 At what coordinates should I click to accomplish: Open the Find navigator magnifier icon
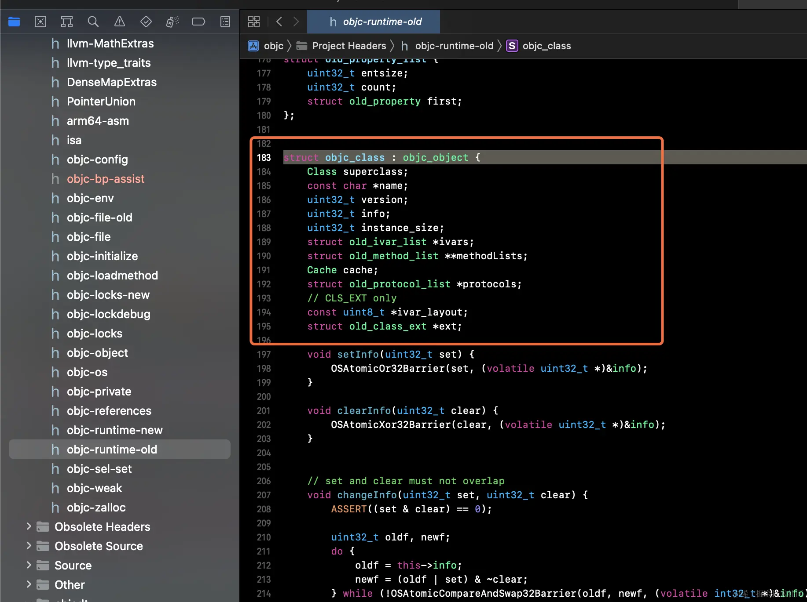click(x=93, y=22)
